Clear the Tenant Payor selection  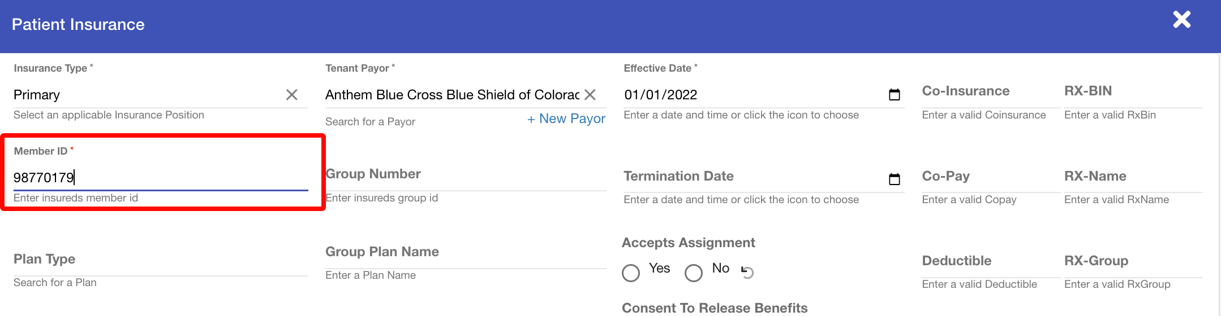[x=590, y=95]
